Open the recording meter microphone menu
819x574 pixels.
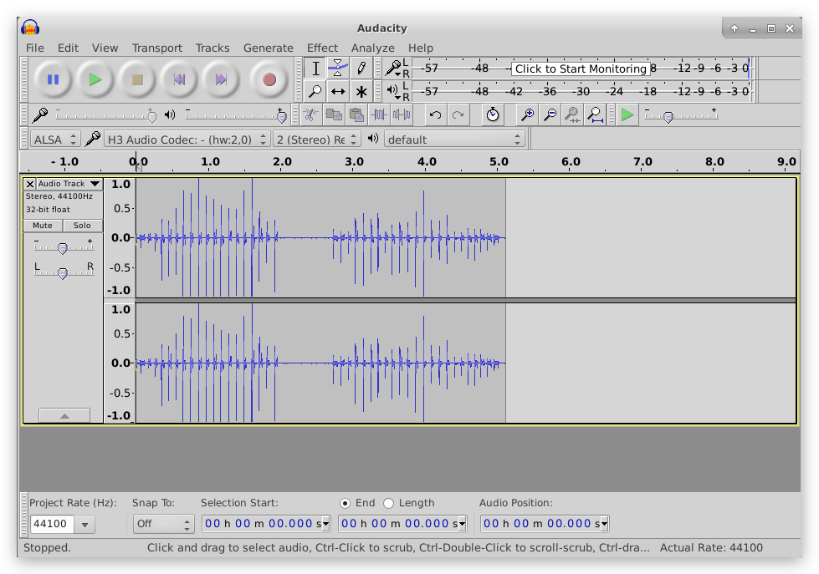coord(393,69)
